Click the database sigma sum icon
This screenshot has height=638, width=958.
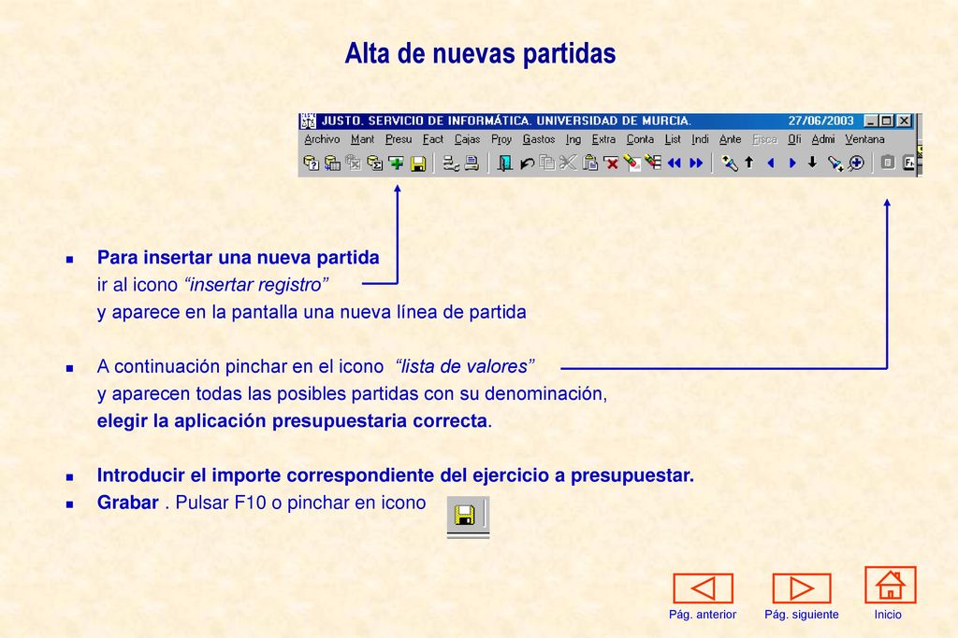pos(375,163)
